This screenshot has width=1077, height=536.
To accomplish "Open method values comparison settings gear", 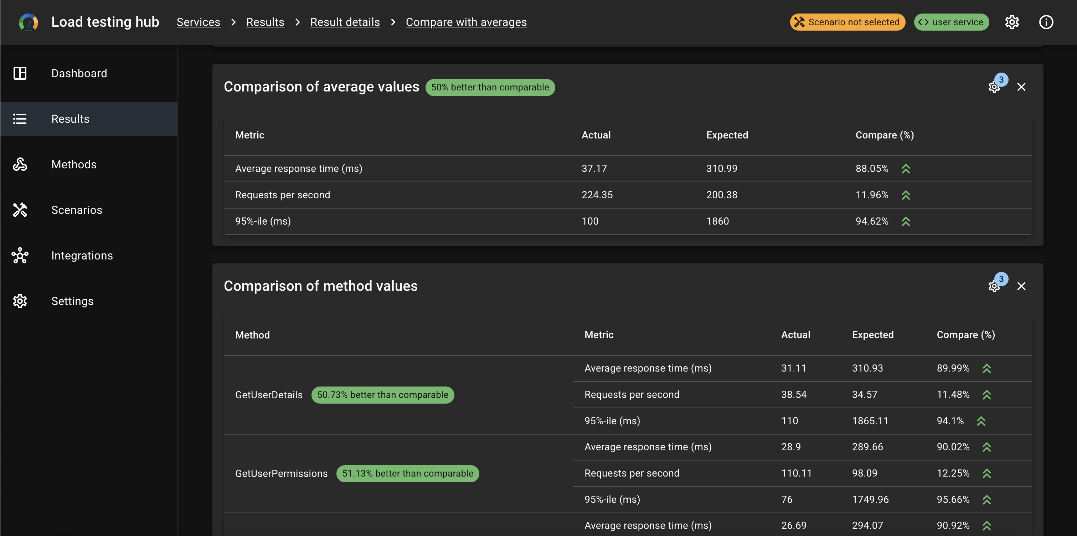I will pos(994,286).
